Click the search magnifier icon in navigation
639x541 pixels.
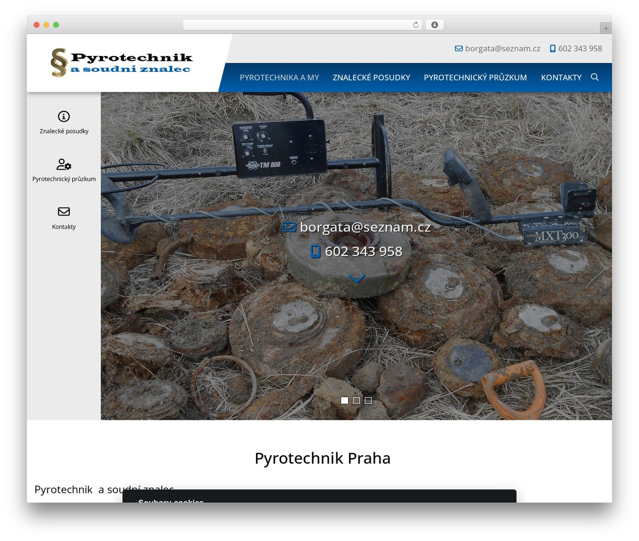click(x=595, y=77)
